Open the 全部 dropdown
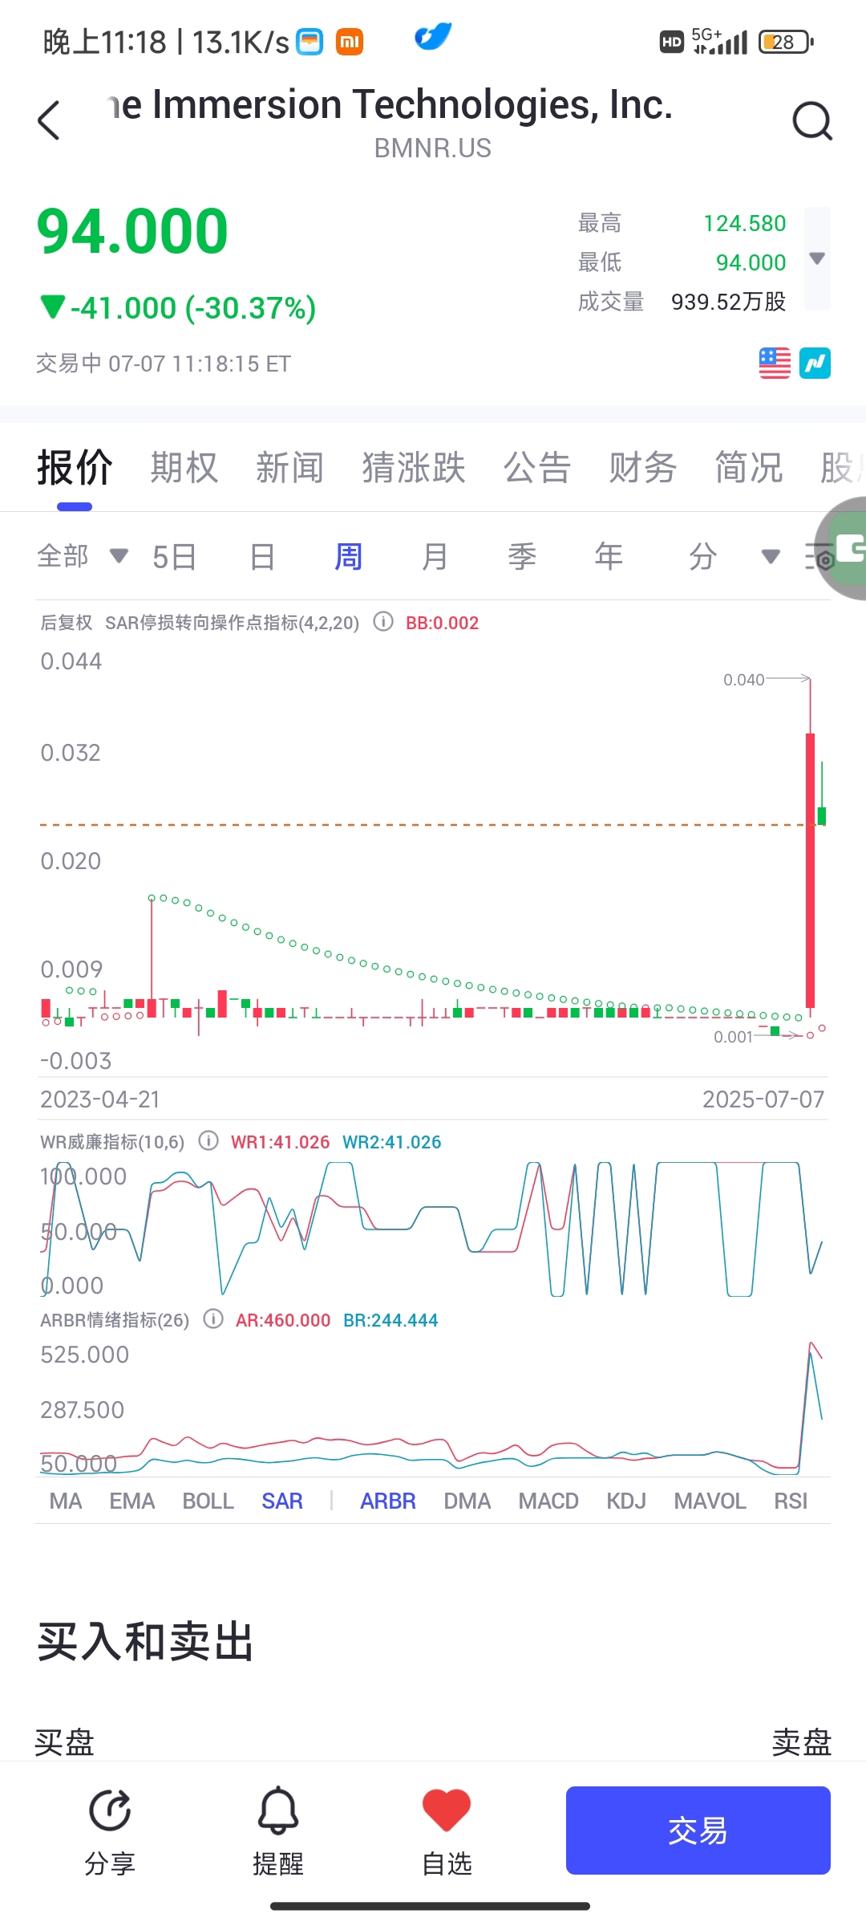The height and width of the screenshot is (1926, 866). click(83, 556)
